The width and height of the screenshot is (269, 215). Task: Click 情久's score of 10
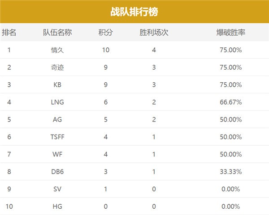pos(105,50)
